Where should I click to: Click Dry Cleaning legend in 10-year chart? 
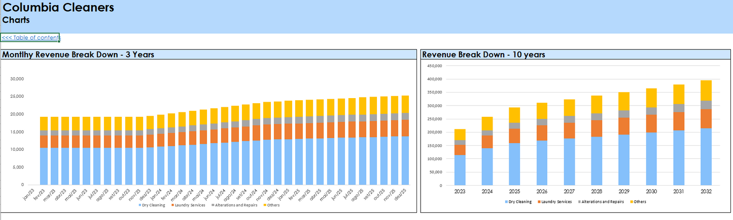click(x=519, y=201)
